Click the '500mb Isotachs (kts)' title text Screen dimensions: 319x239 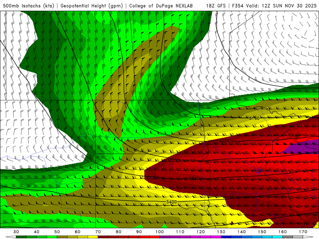click(28, 6)
